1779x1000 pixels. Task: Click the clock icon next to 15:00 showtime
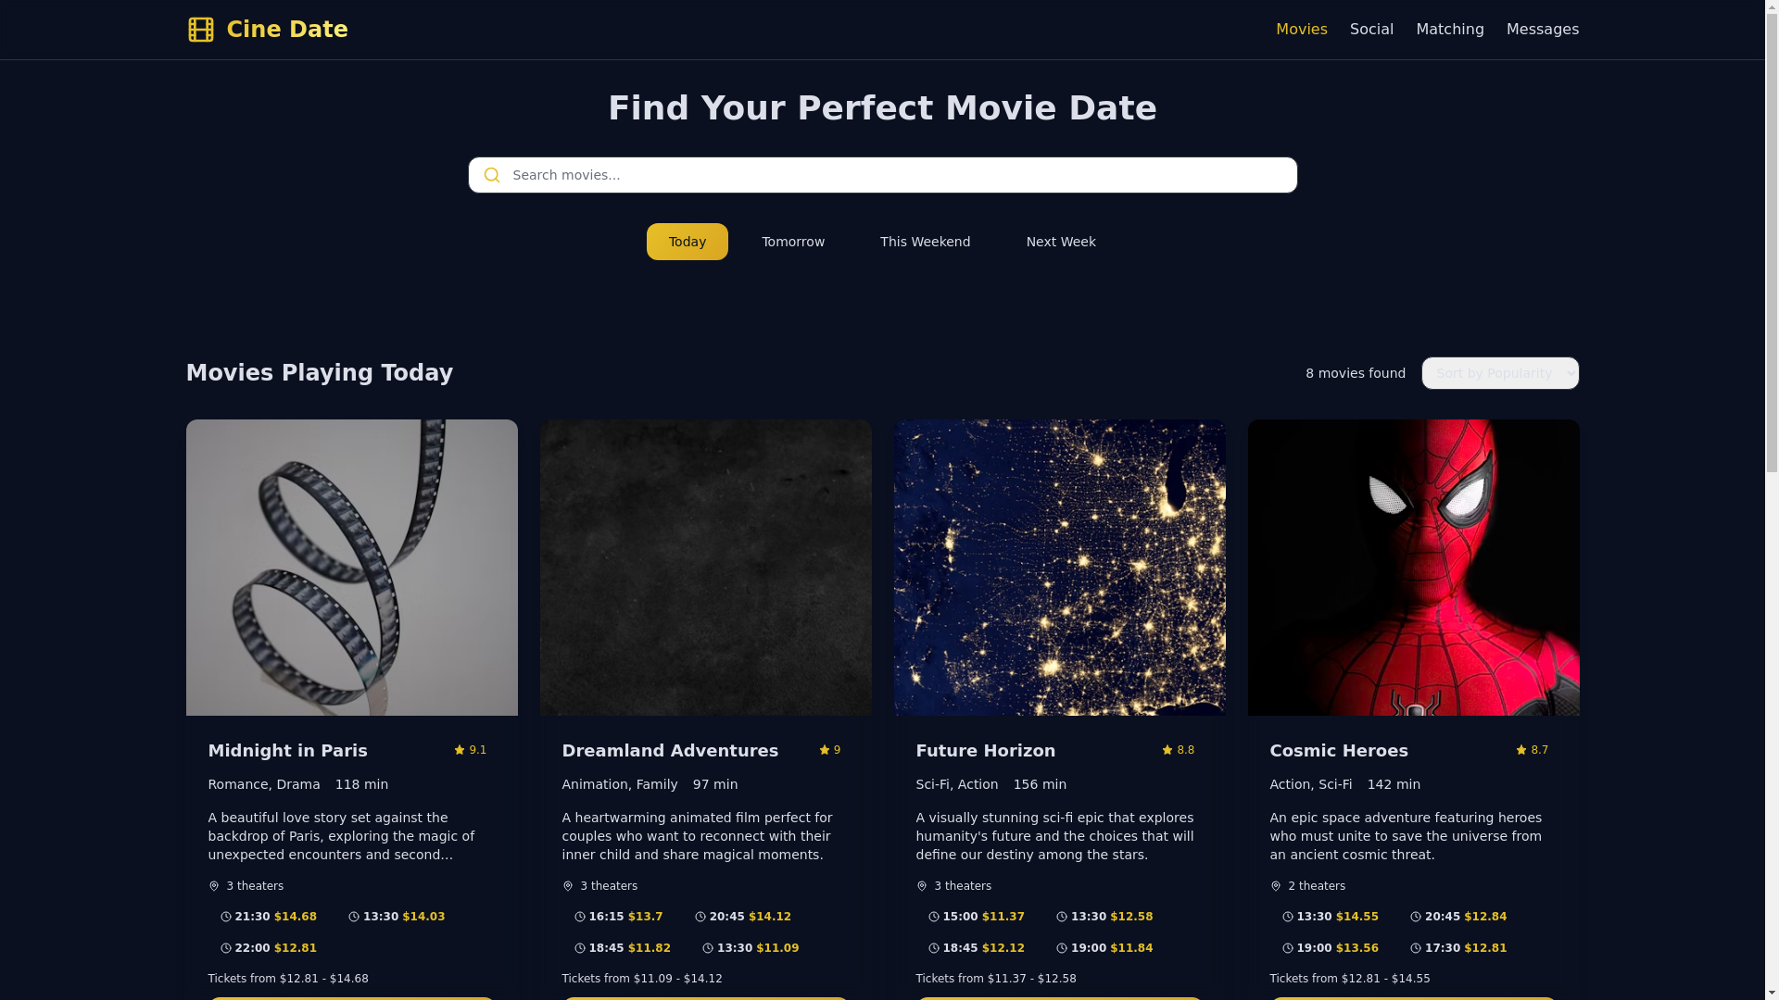(x=934, y=917)
